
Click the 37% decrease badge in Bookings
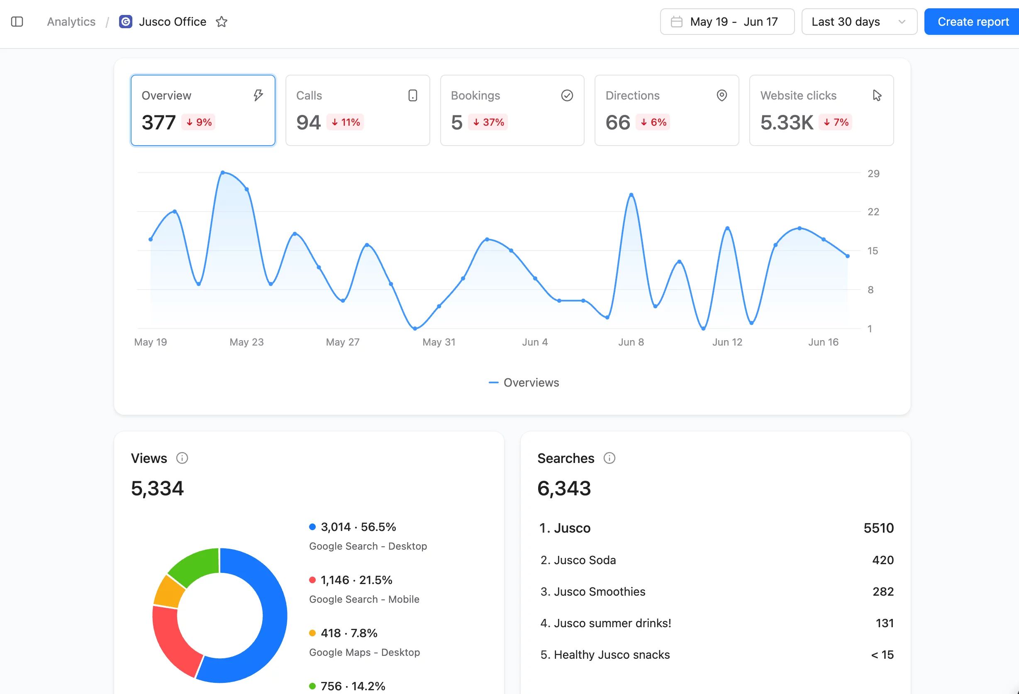[488, 122]
